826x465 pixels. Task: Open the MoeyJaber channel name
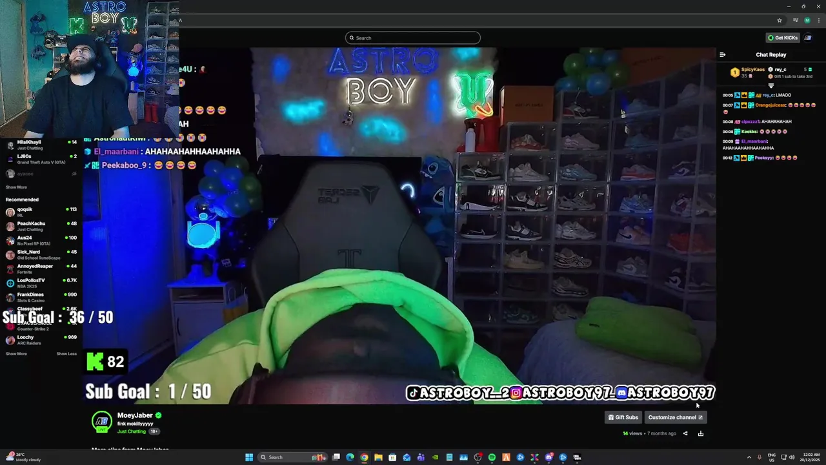[x=135, y=415]
